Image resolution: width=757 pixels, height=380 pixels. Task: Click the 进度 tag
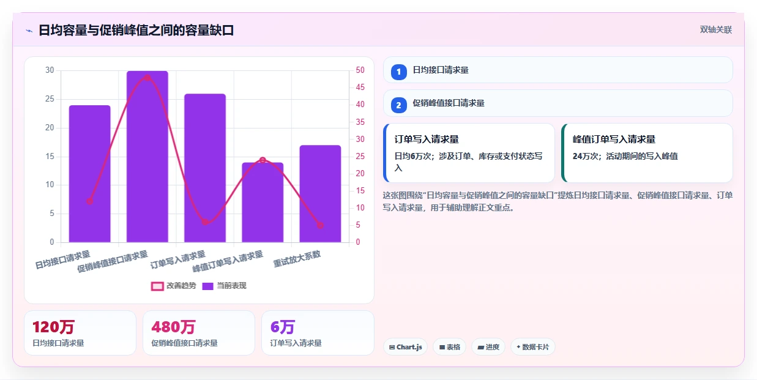click(488, 347)
